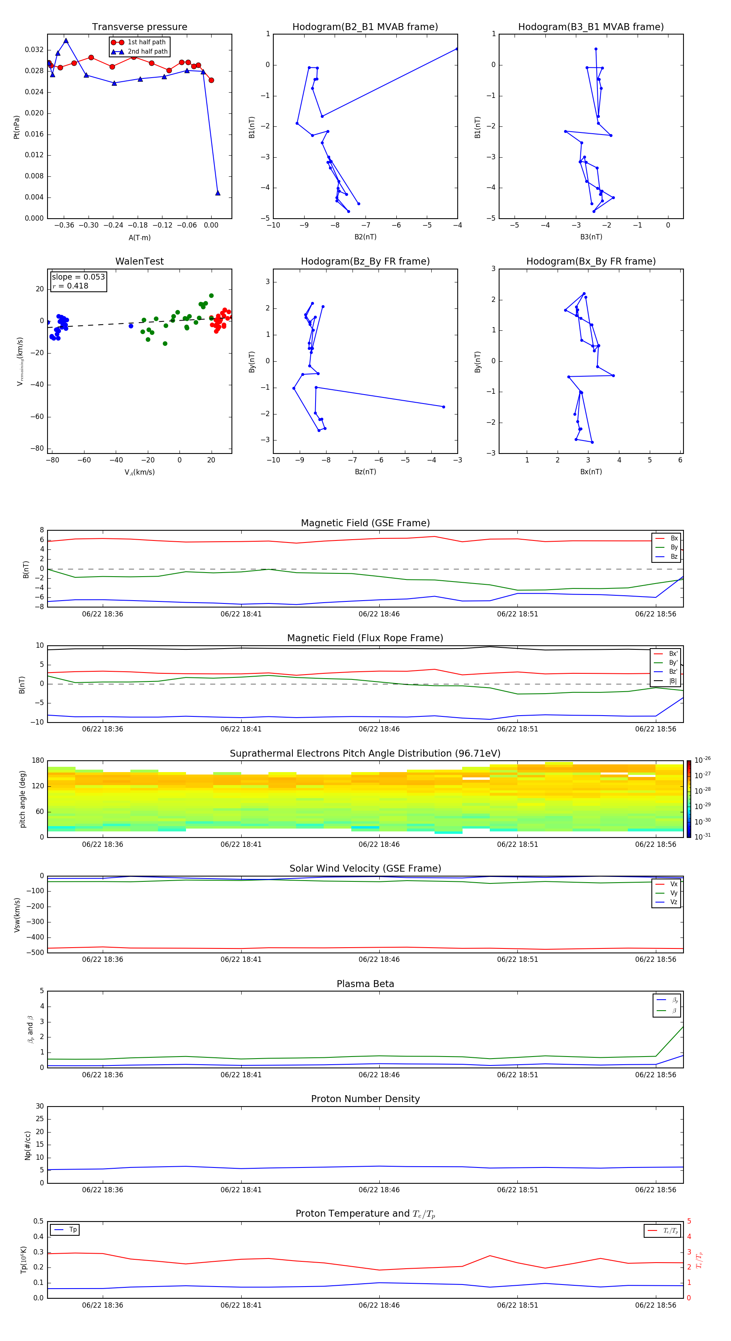Click the 'Magnetic Field (Flux Rope Frame)' title
The image size is (731, 1341).
[365, 638]
